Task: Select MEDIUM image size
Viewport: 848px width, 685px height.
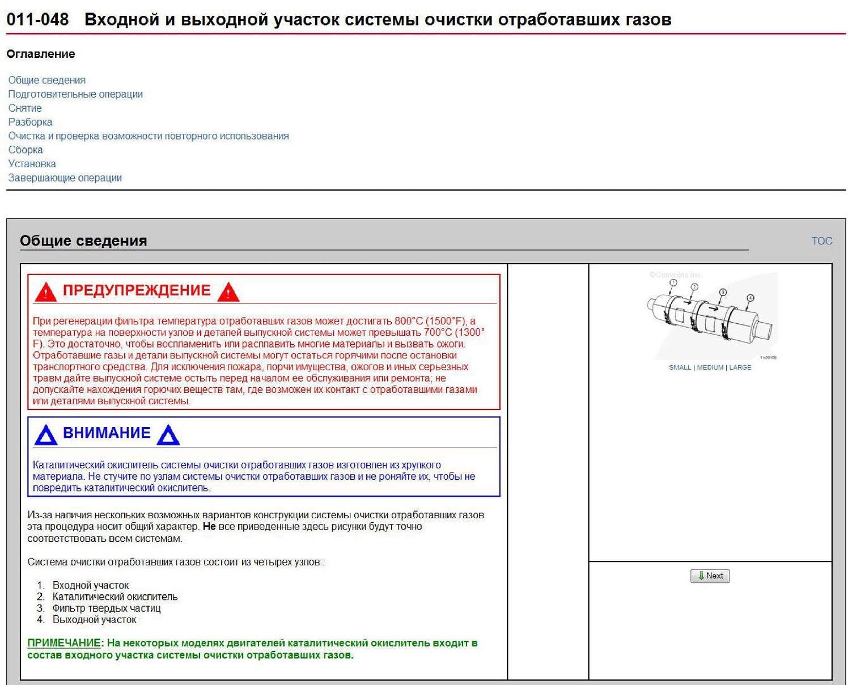Action: click(710, 367)
